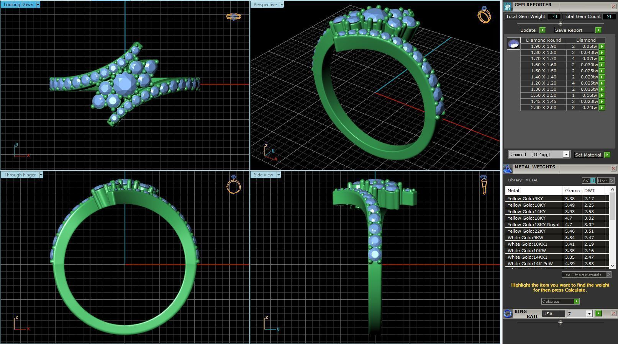Select Yellow Gold:22KY metal row
The image size is (618, 344).
pos(557,231)
